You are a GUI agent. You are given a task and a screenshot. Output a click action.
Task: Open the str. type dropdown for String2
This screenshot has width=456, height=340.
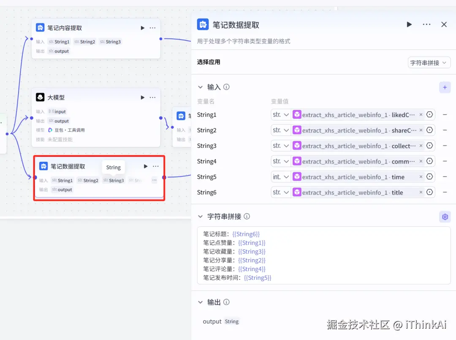click(x=280, y=130)
